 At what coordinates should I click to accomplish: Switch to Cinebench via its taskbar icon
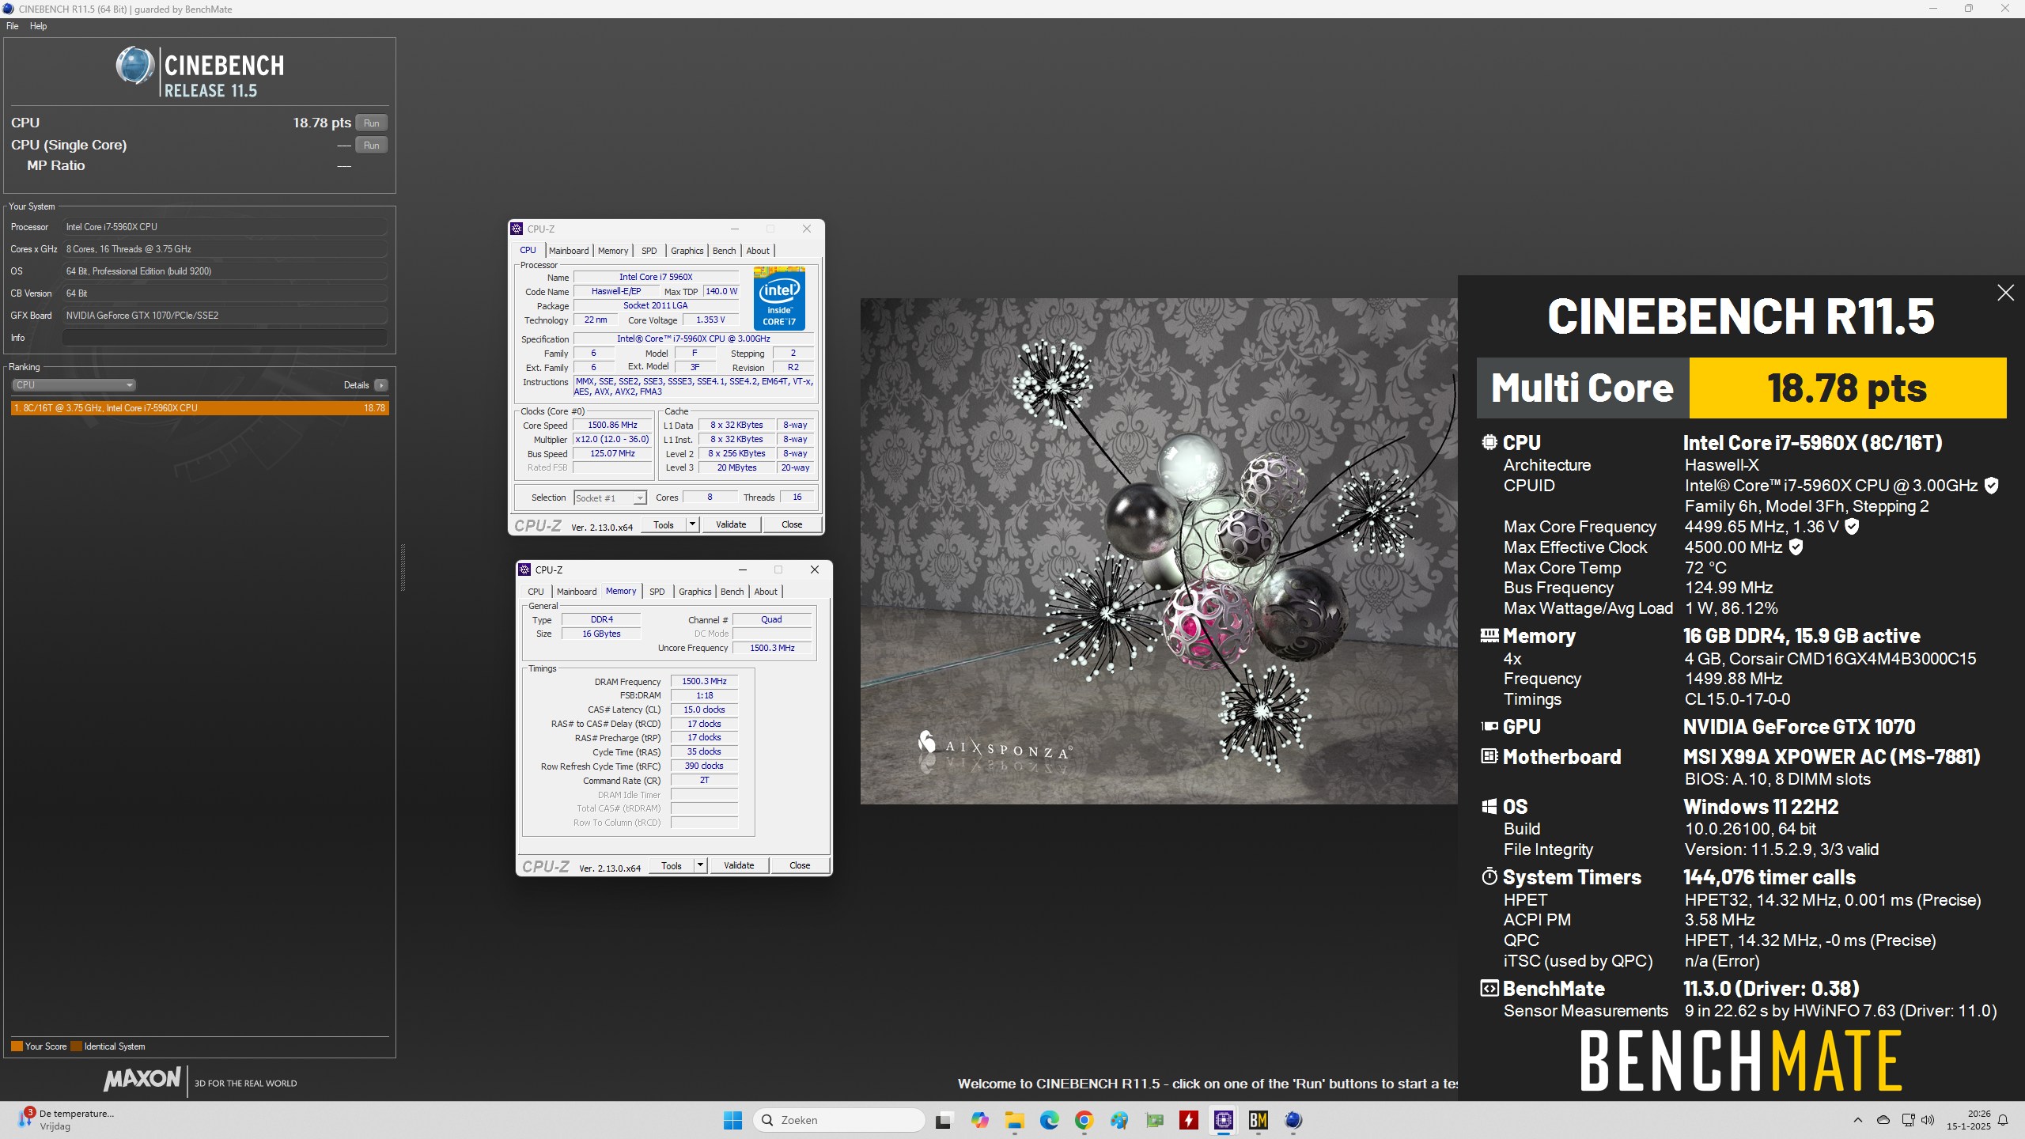(1293, 1120)
